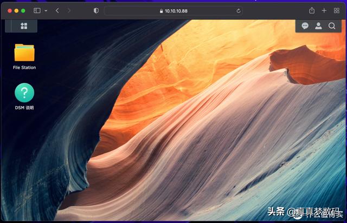Image resolution: width=347 pixels, height=223 pixels.
Task: Show Safari tab overview grid
Action: point(336,10)
